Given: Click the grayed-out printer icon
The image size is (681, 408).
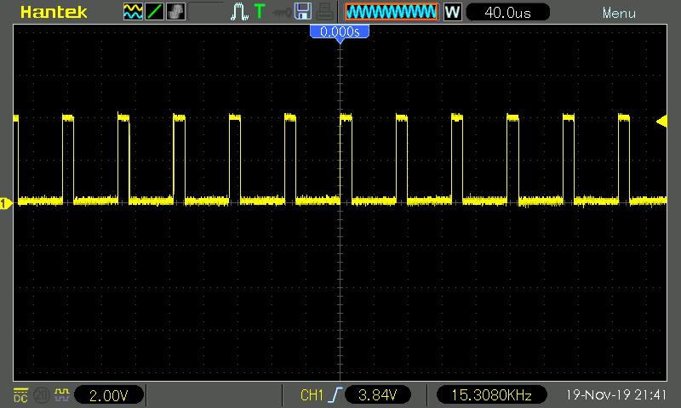Looking at the screenshot, I should click(x=323, y=12).
